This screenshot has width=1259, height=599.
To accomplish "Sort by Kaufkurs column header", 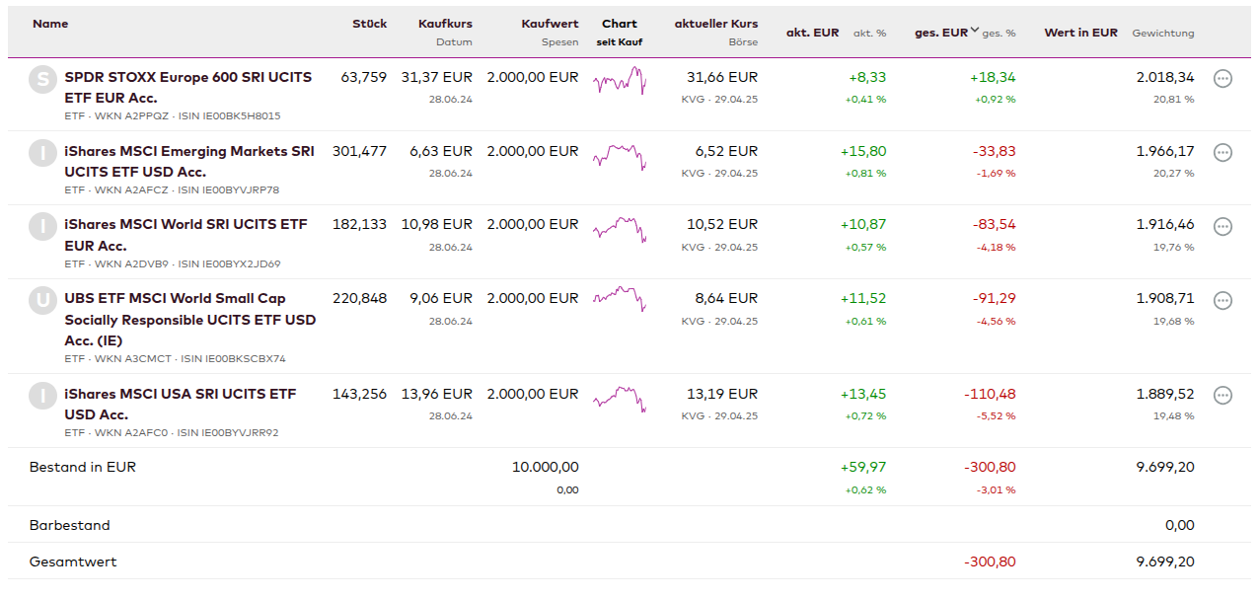I will click(445, 24).
